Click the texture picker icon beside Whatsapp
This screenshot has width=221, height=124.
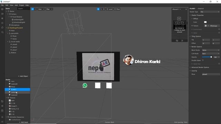(206, 26)
